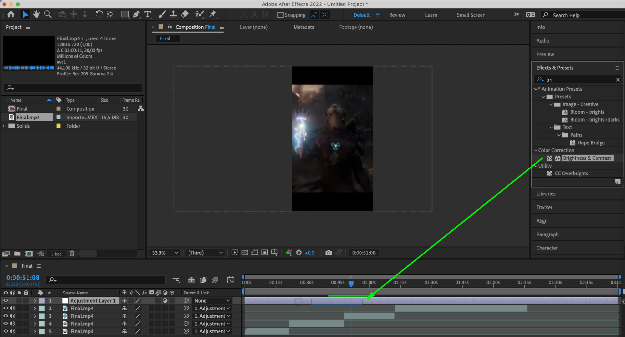Expand the Solids folder
The image size is (625, 337).
pos(4,126)
